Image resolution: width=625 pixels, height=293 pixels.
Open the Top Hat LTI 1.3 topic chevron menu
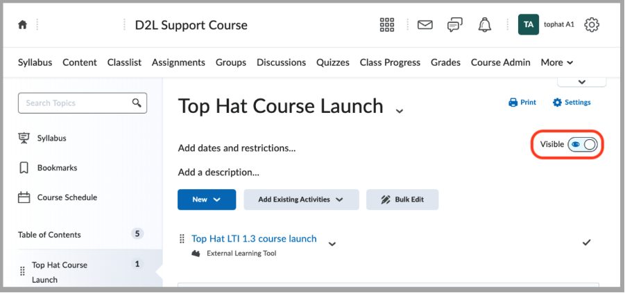coord(332,244)
